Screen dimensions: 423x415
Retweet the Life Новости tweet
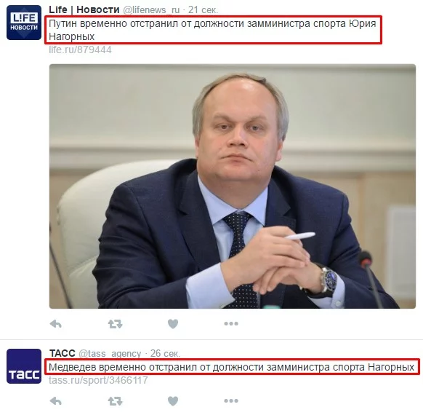[115, 324]
